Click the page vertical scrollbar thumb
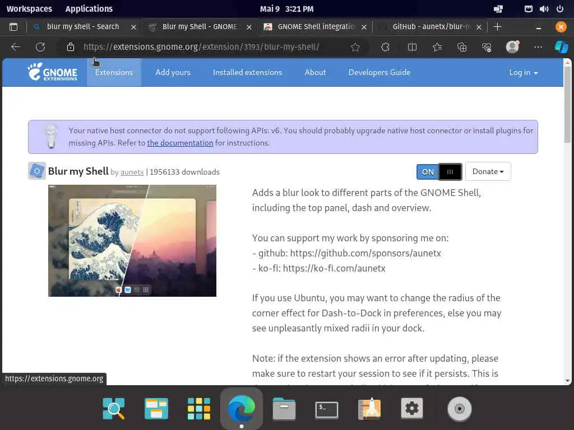Screen dimensions: 574x430 (x=567, y=105)
